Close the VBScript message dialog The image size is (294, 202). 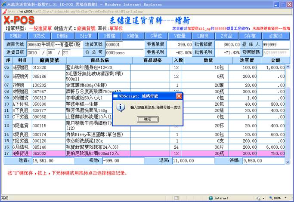(179, 96)
